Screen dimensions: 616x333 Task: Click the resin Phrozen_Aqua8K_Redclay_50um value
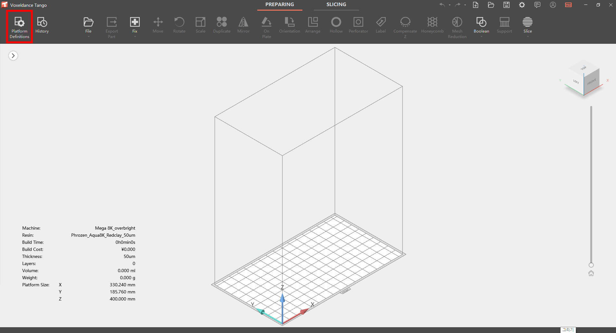click(103, 235)
